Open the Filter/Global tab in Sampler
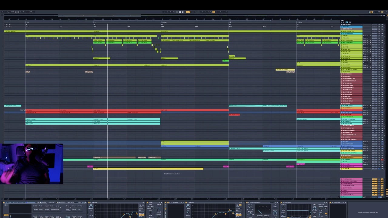 (62, 203)
